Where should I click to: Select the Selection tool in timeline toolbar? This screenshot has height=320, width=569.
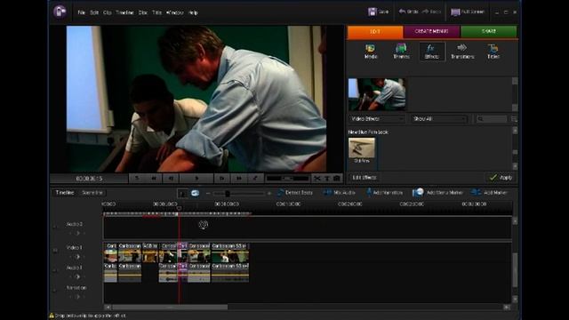point(182,194)
